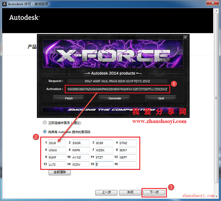This screenshot has width=221, height=201.
Task: Click activation code box 5 containing UGUU
Action: (57, 150)
